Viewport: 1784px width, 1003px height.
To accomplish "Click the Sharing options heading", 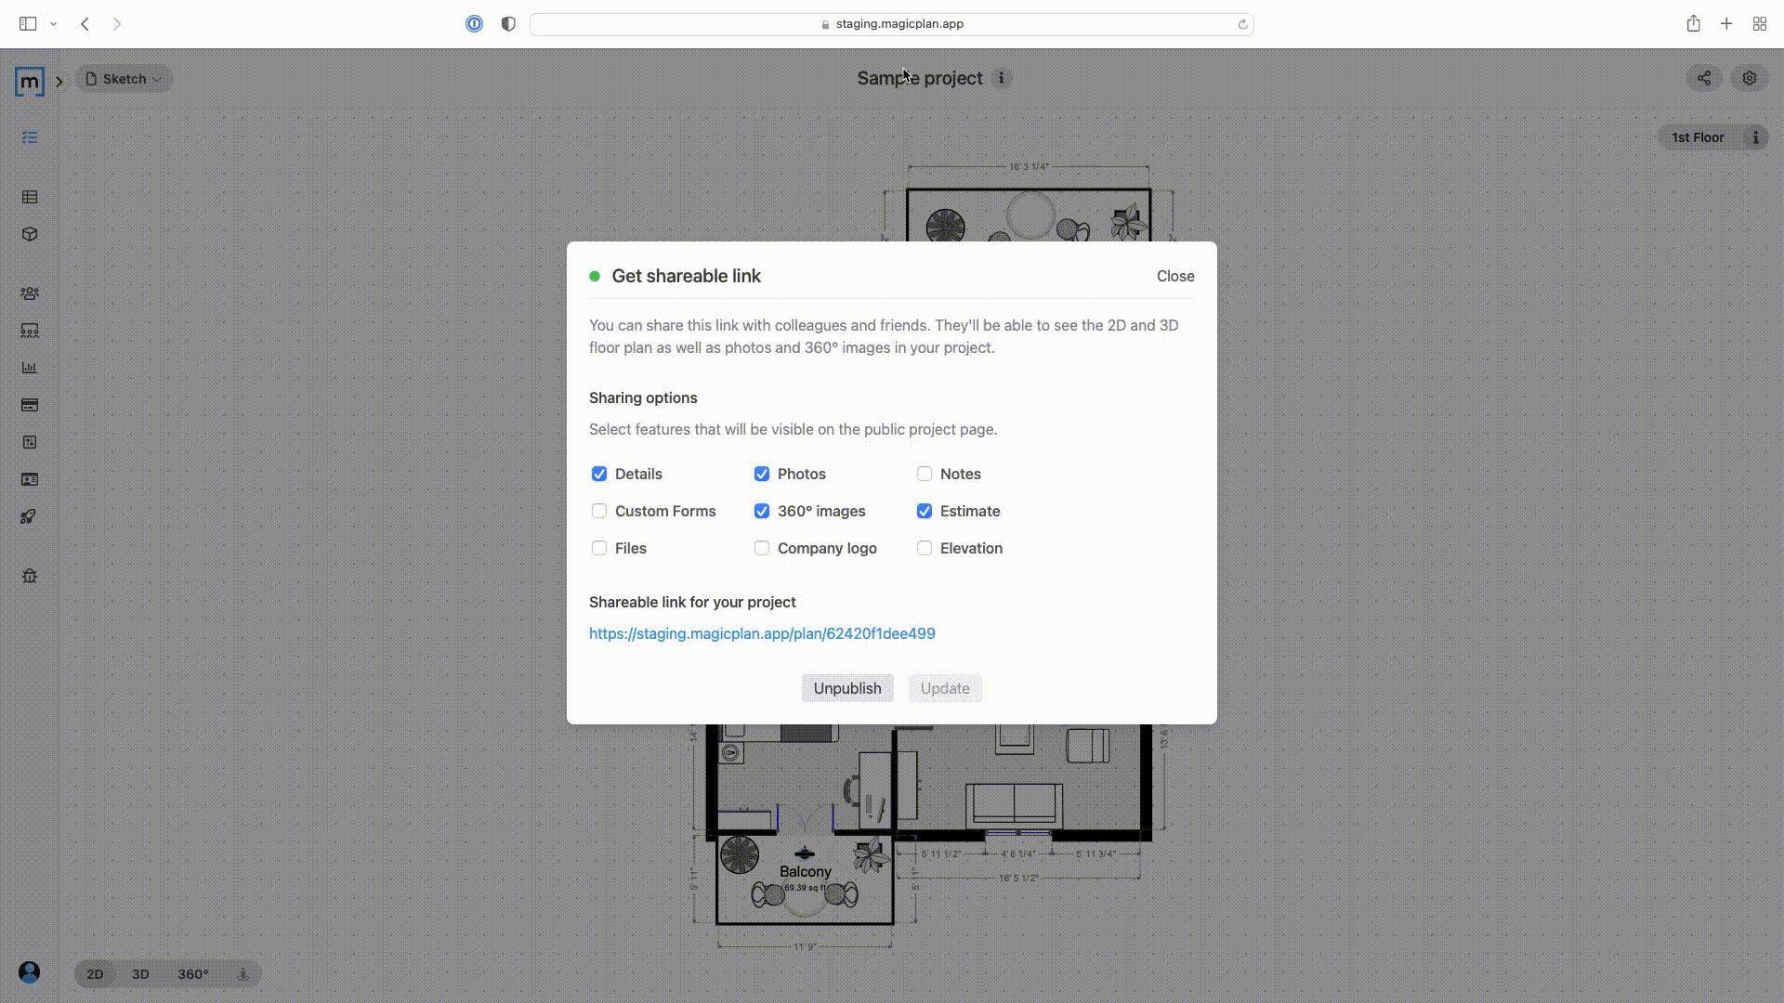I will (x=643, y=397).
